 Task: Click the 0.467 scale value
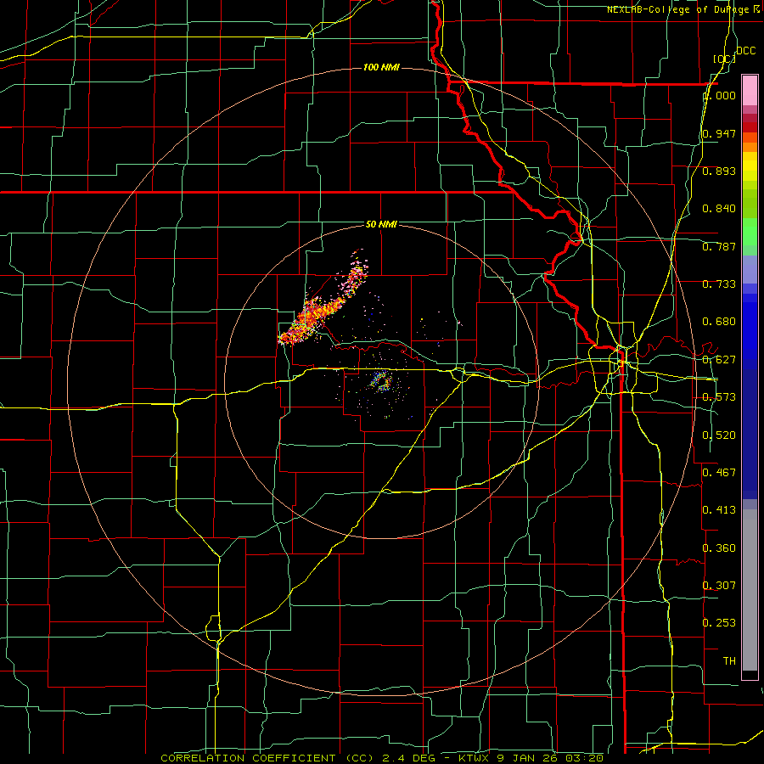pos(719,473)
